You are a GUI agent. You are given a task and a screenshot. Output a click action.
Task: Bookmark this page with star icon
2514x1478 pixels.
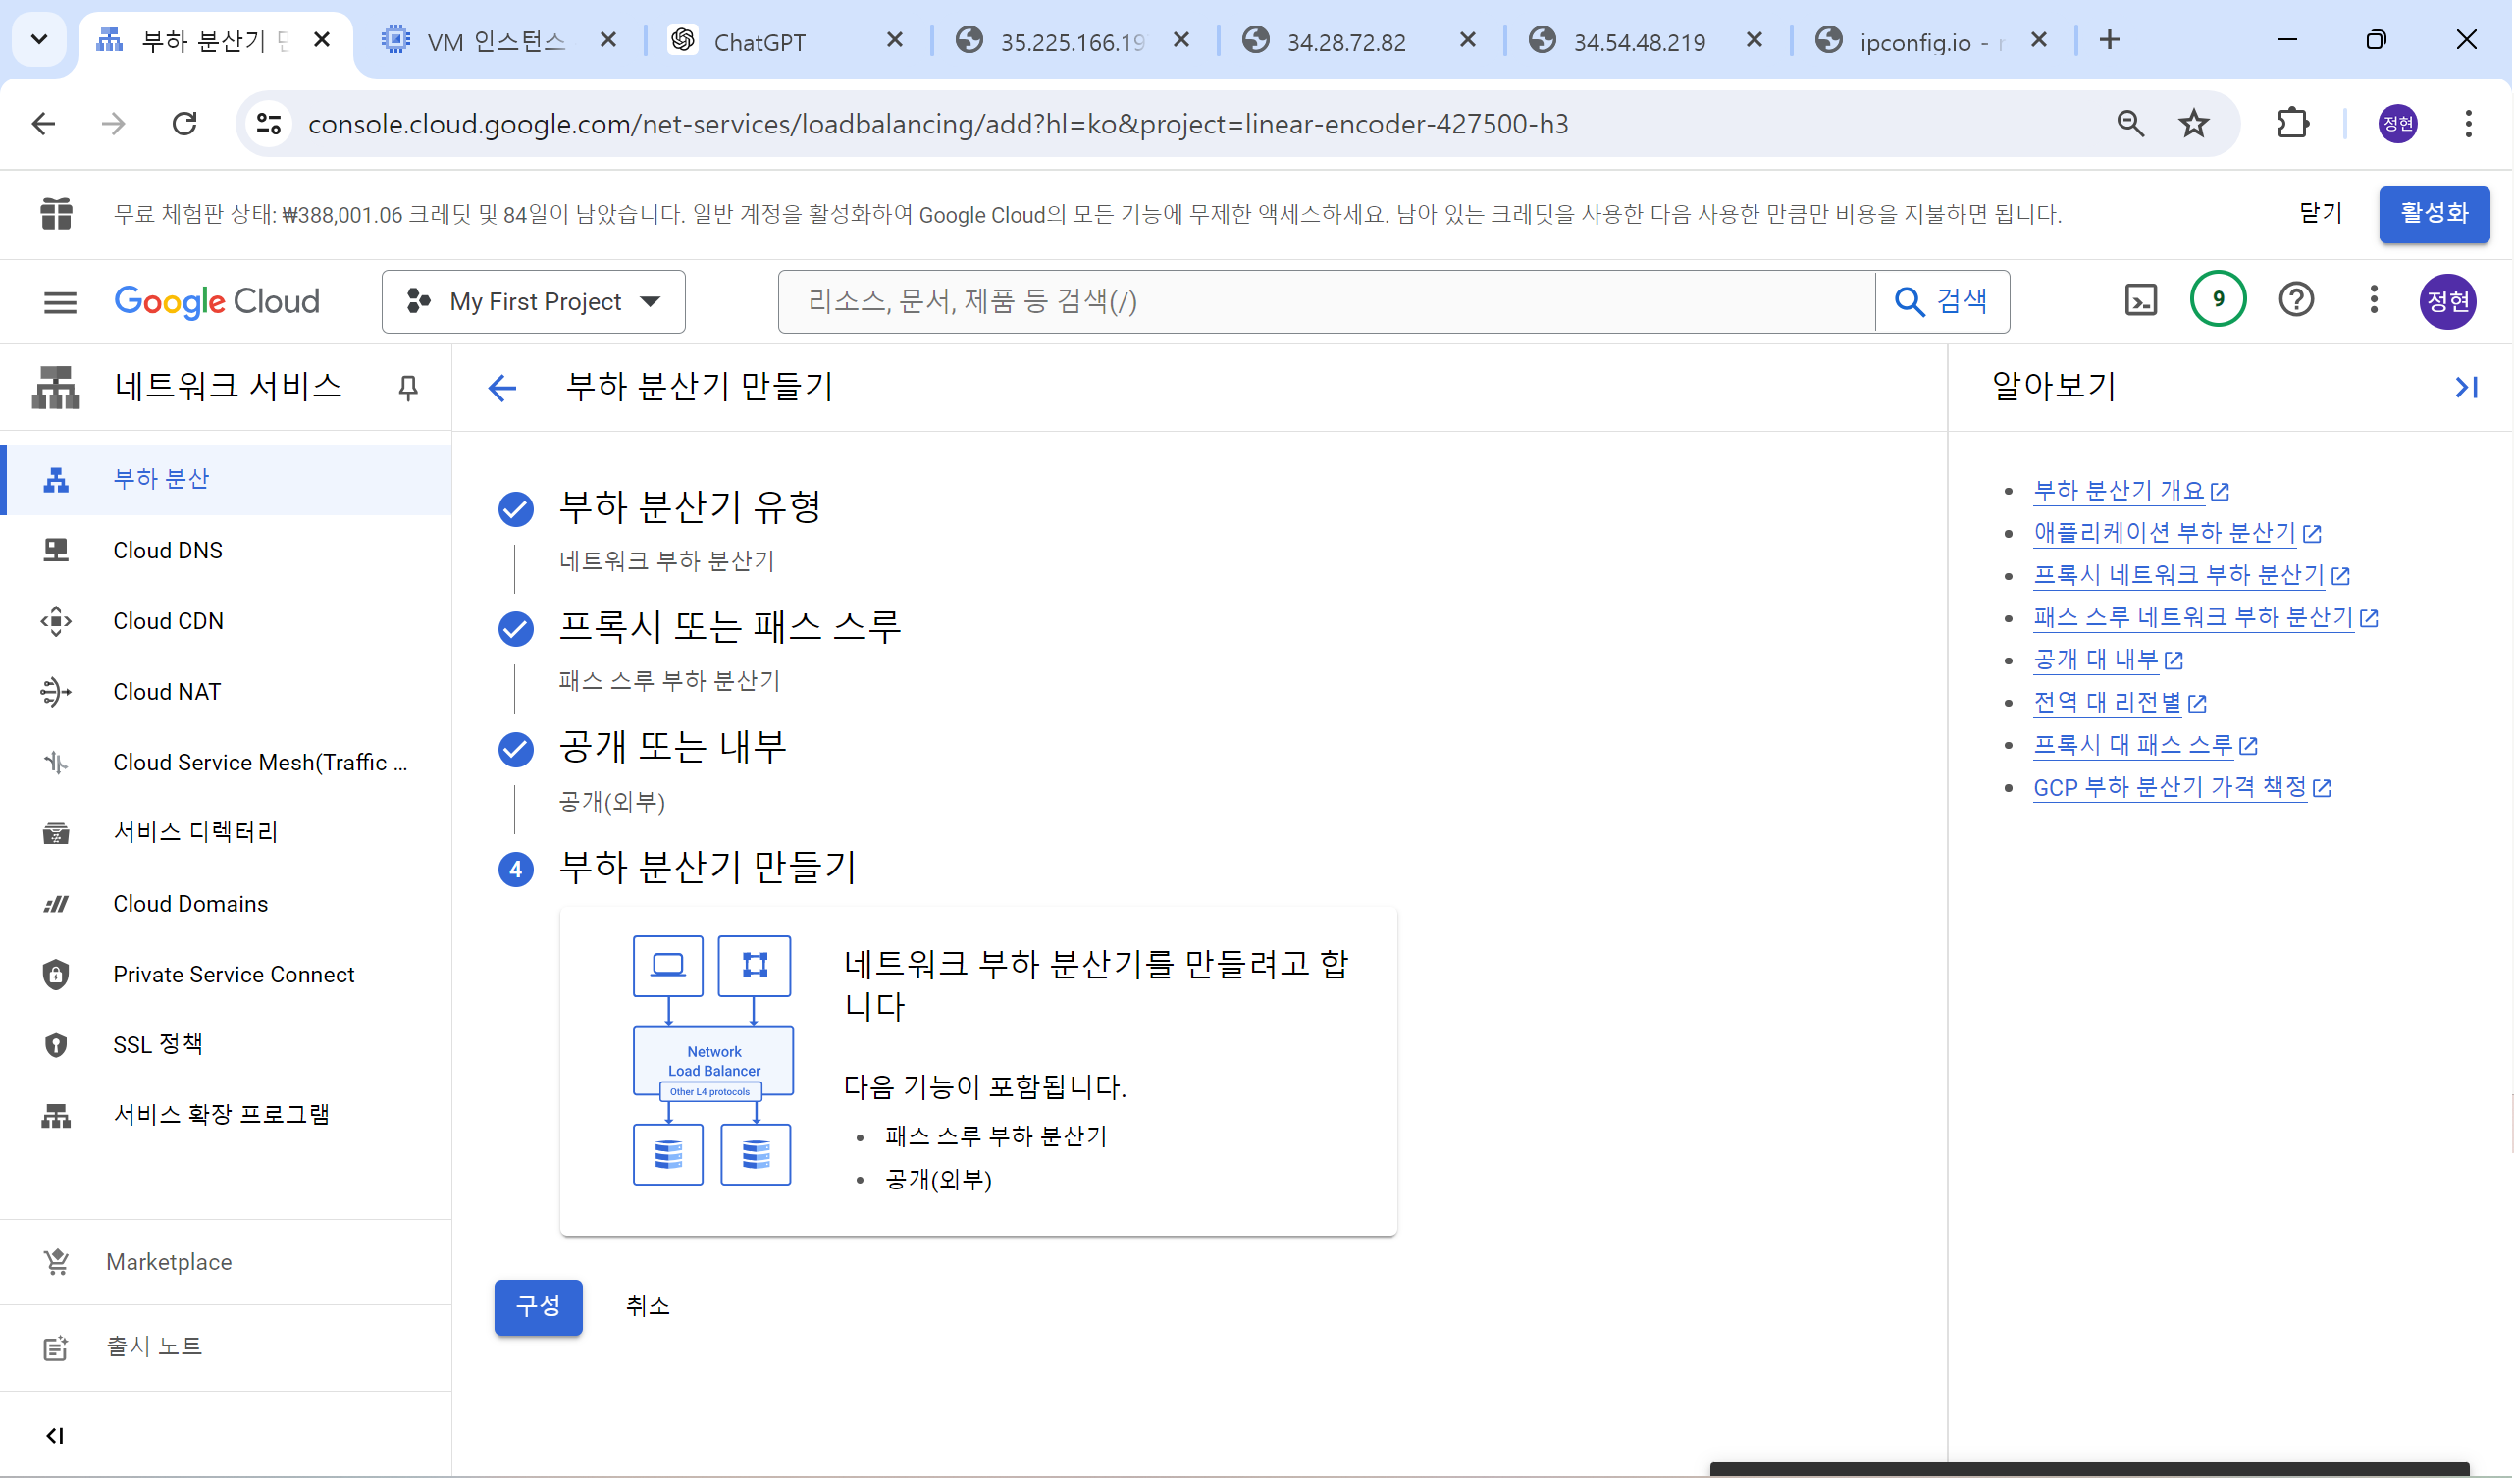point(2193,124)
